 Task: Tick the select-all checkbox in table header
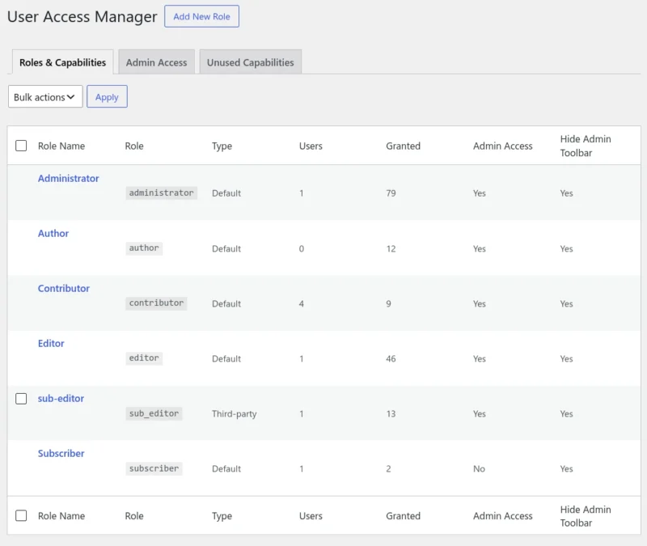coord(21,146)
